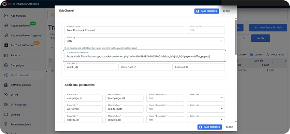Click the Campaigns sidebar icon
Screen dimensions: 290x134
[6, 65]
